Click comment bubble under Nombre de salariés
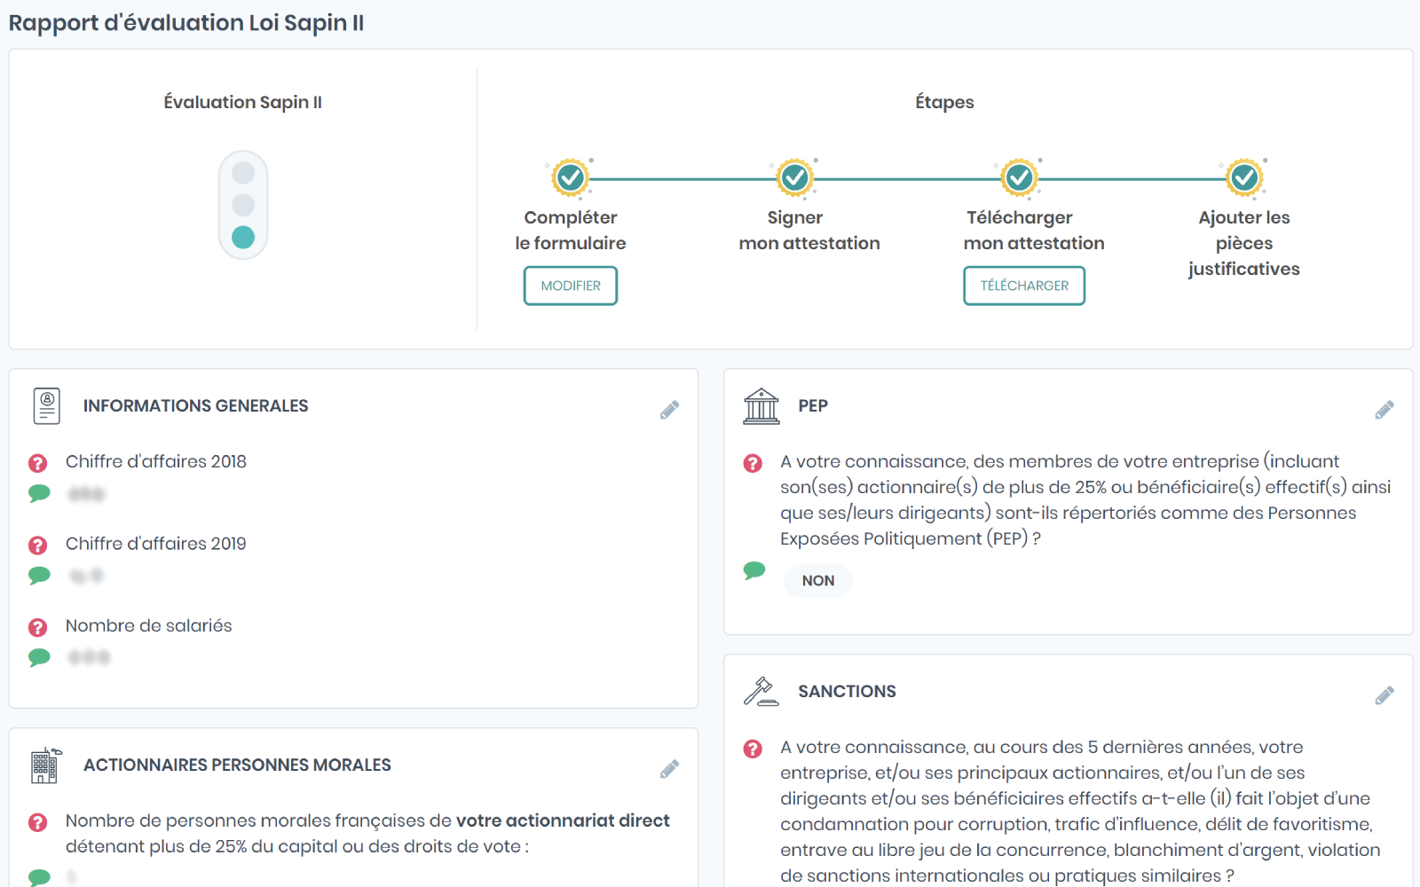1420x887 pixels. pyautogui.click(x=39, y=657)
